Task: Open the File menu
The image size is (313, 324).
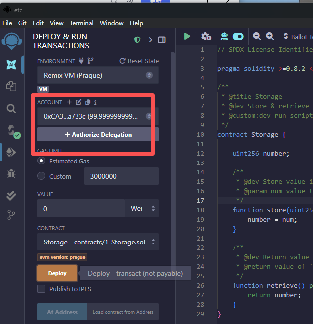Action: pos(7,23)
